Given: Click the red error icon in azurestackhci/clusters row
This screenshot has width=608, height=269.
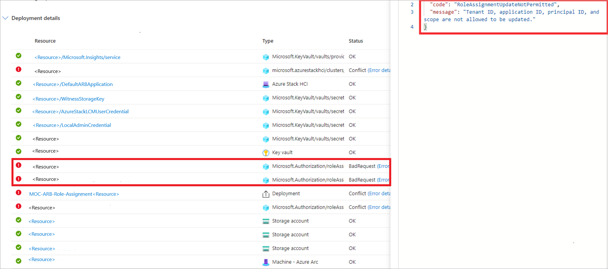Looking at the screenshot, I should [19, 69].
